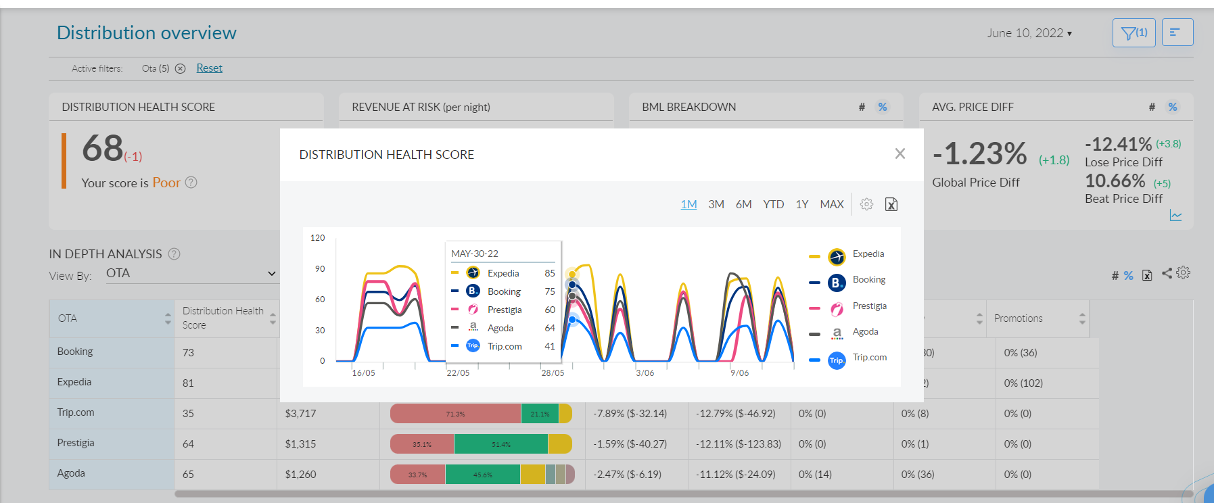Toggle Expedia series in chart legend
This screenshot has height=503, width=1214.
pos(847,256)
